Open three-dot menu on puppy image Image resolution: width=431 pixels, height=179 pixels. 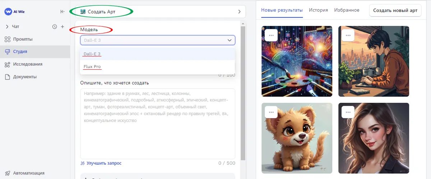[x=271, y=112]
